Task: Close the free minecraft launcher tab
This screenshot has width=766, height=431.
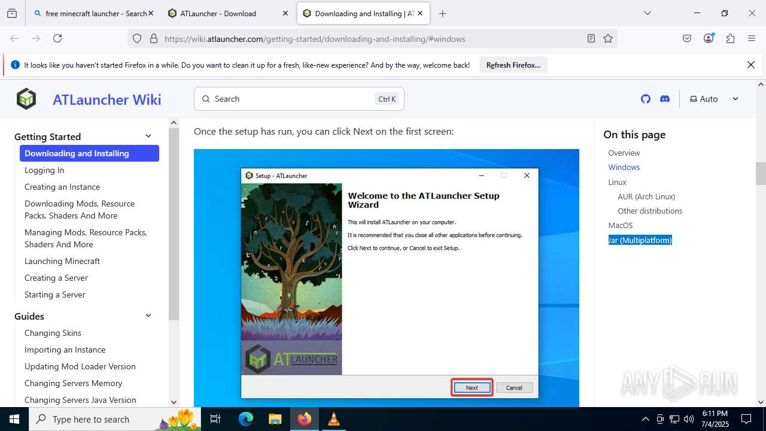Action: 150,13
